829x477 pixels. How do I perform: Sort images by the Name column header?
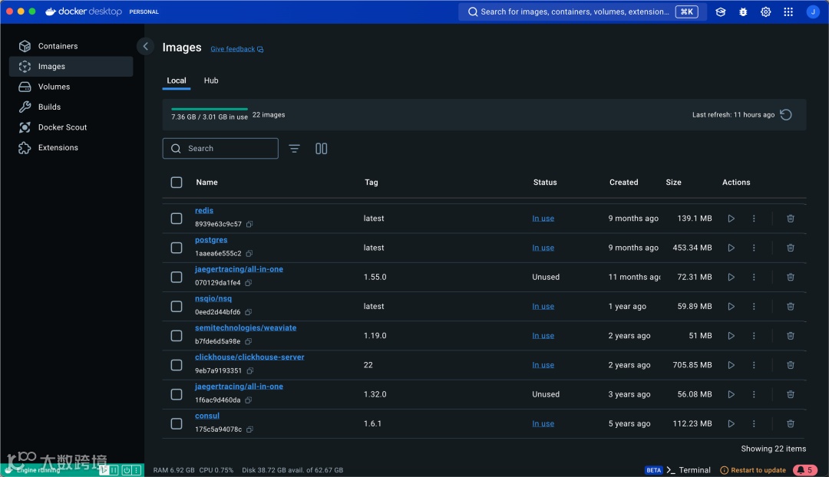[x=206, y=183]
